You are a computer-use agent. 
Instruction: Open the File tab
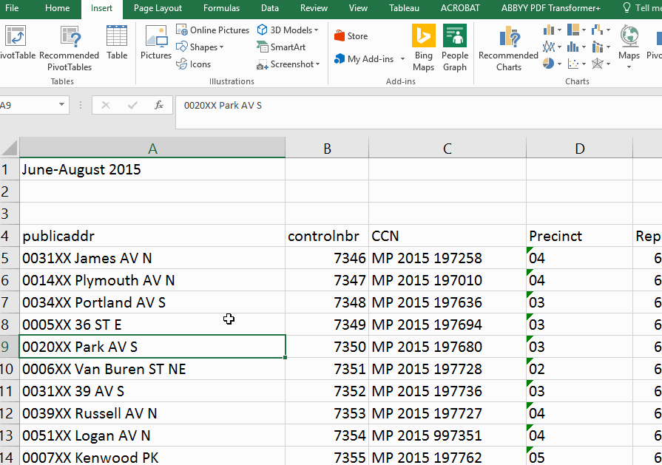tap(12, 8)
